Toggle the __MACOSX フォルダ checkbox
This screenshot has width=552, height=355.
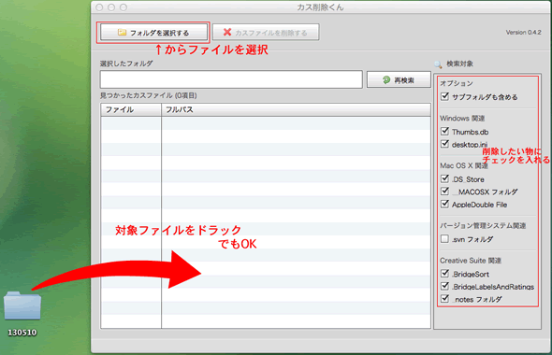pyautogui.click(x=445, y=192)
